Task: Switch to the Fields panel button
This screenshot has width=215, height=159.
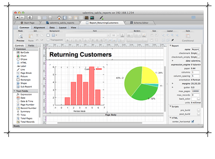Action: [31, 46]
